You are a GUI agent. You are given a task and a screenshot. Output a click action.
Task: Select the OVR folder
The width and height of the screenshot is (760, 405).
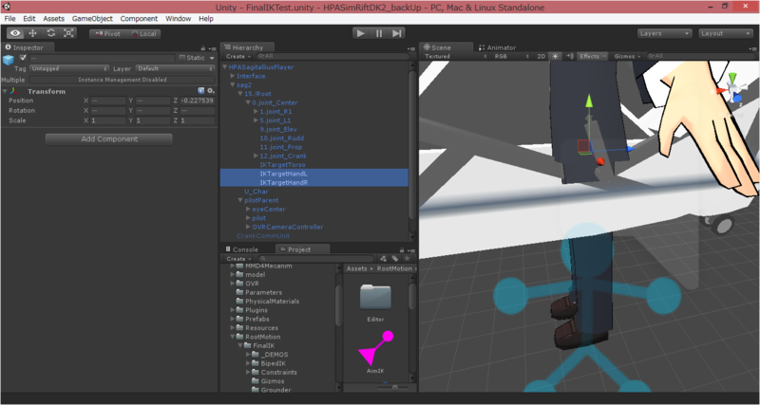pyautogui.click(x=252, y=284)
